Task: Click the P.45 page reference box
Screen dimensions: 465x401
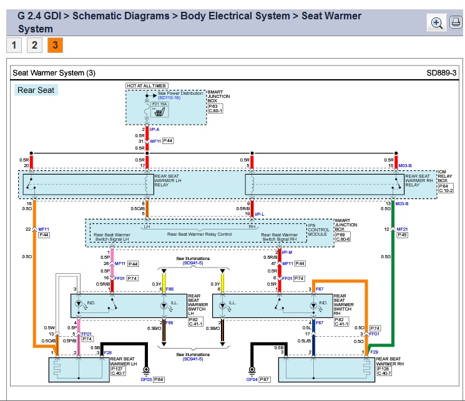Action: pyautogui.click(x=402, y=235)
